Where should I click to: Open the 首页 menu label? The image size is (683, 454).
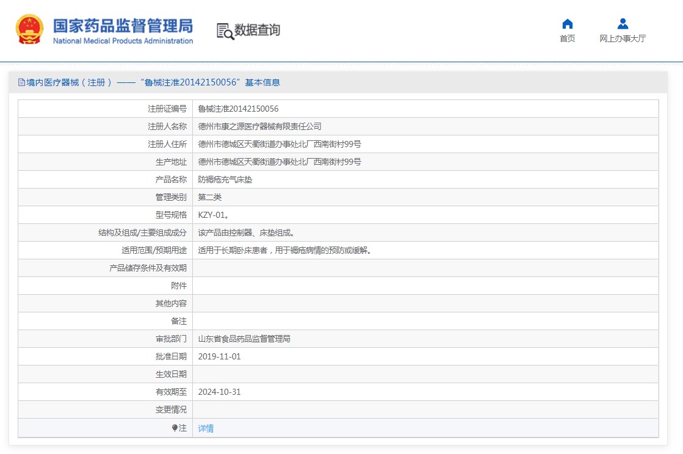pos(567,39)
